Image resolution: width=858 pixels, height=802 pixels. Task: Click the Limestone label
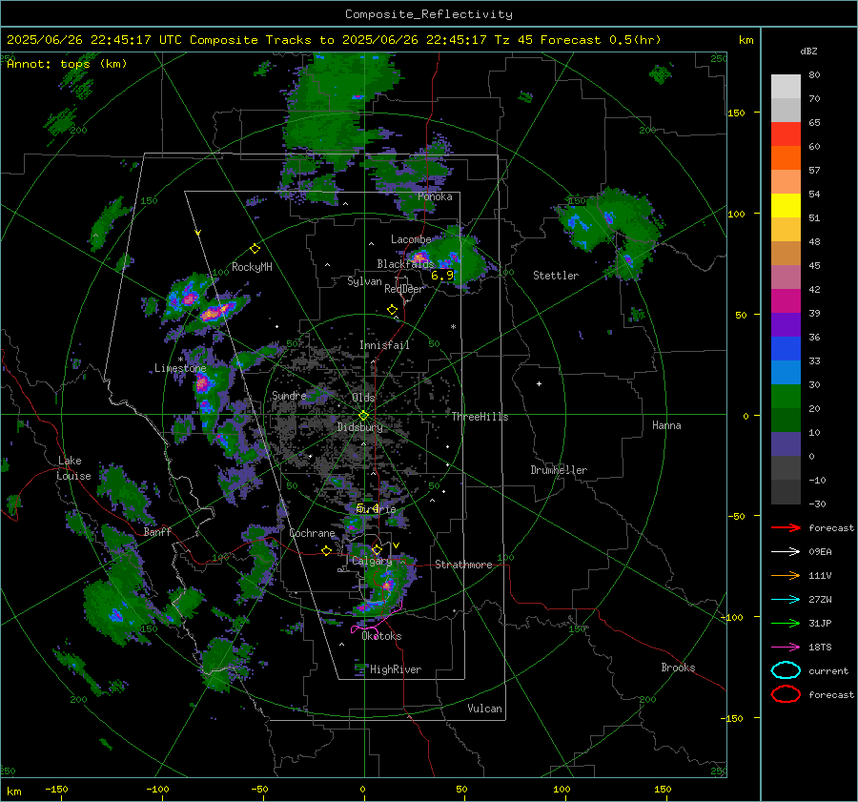(180, 368)
